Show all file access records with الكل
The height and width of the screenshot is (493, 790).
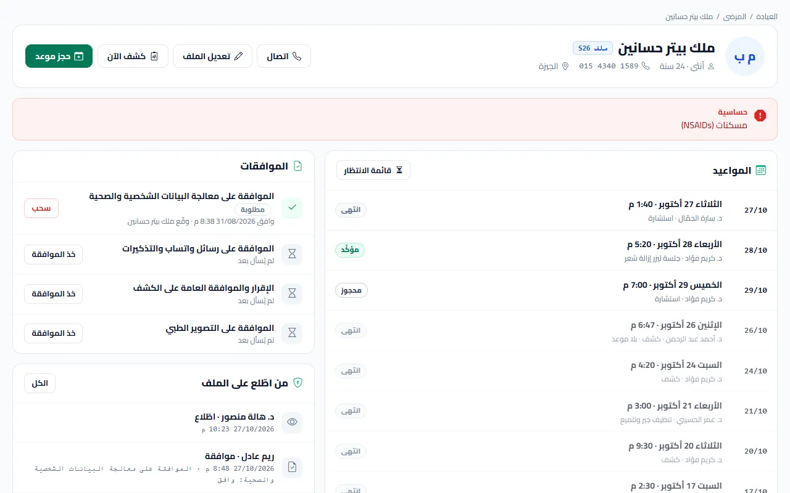[x=39, y=383]
